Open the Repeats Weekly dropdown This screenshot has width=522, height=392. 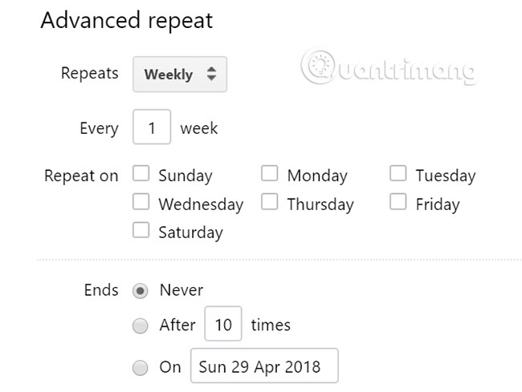click(180, 75)
